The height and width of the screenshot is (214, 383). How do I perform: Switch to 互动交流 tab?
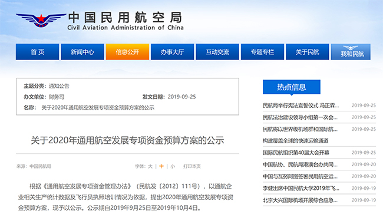coord(217,52)
